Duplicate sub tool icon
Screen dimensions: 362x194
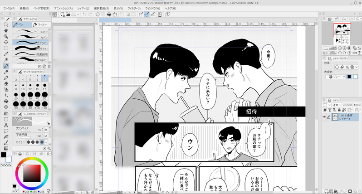point(44,67)
